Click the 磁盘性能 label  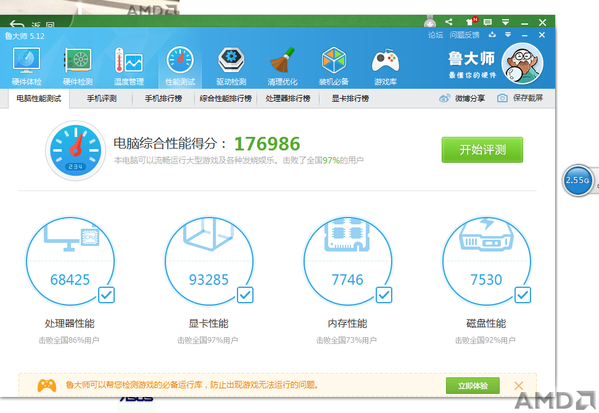[x=486, y=323]
